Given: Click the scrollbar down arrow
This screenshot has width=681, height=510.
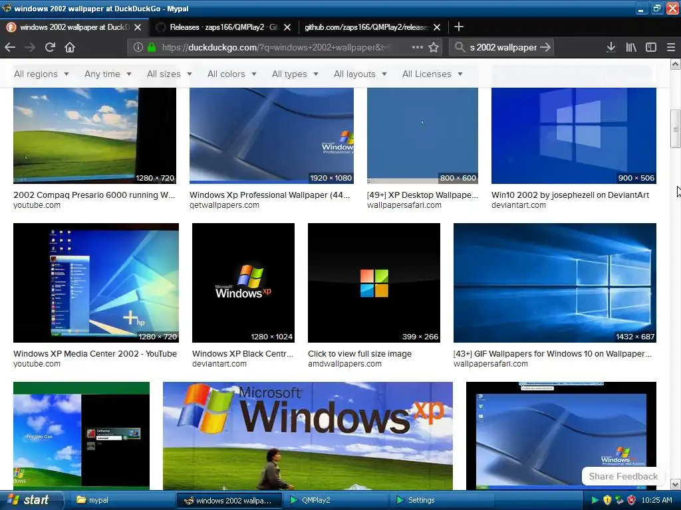Looking at the screenshot, I should click(675, 484).
